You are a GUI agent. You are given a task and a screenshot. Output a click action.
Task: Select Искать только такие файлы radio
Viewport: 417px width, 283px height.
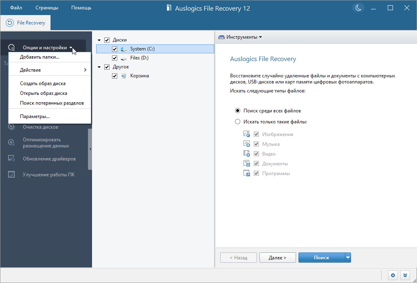click(x=237, y=122)
